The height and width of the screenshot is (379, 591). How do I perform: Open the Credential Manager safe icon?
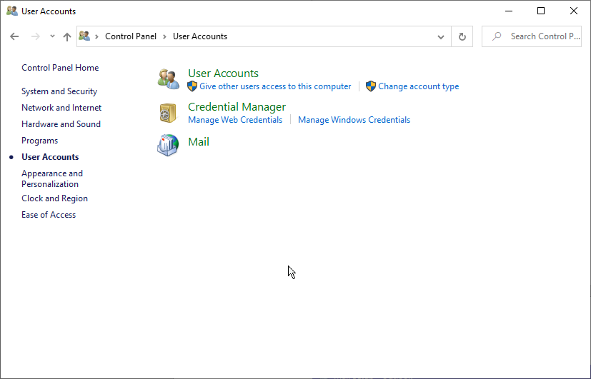tap(168, 113)
